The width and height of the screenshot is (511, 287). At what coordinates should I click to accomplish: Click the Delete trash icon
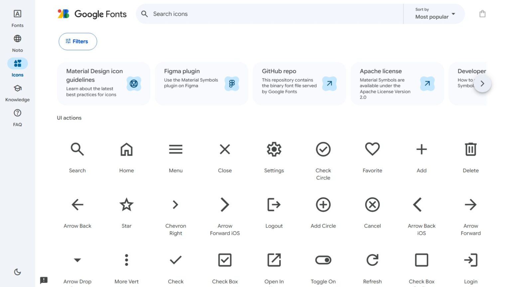point(470,149)
